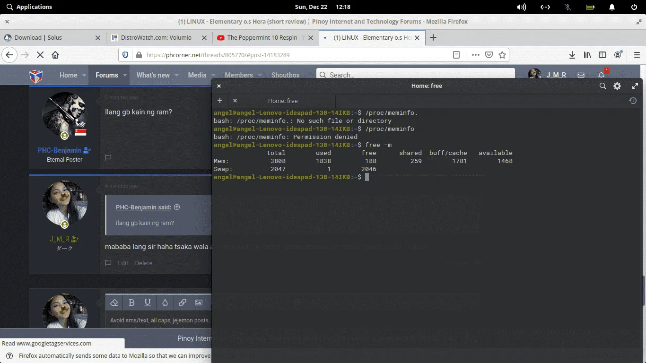Open text color droplet picker
Viewport: 646px width, 363px height.
coord(165,302)
